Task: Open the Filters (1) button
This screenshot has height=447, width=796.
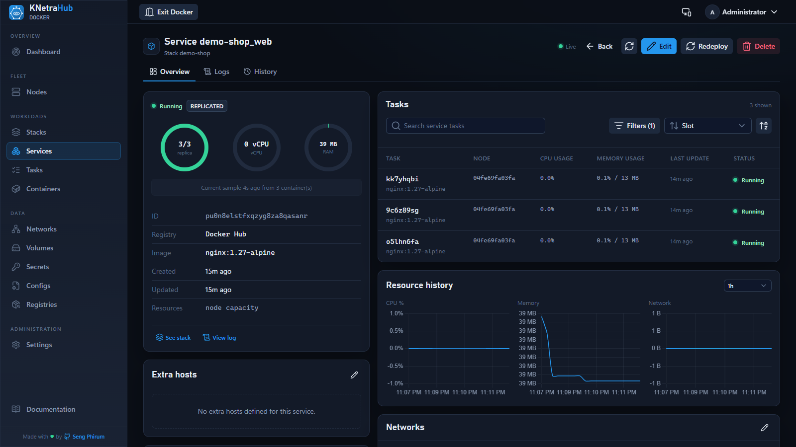Action: 634,126
